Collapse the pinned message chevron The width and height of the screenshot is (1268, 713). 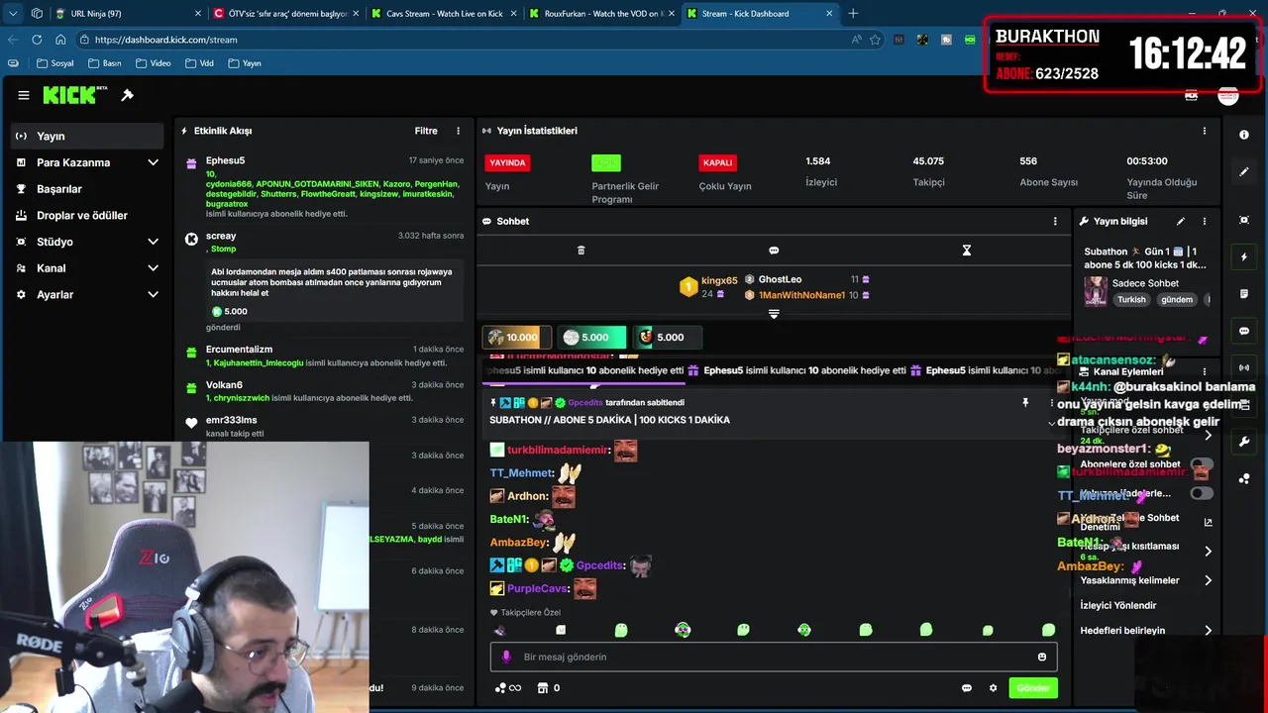[x=1051, y=424]
